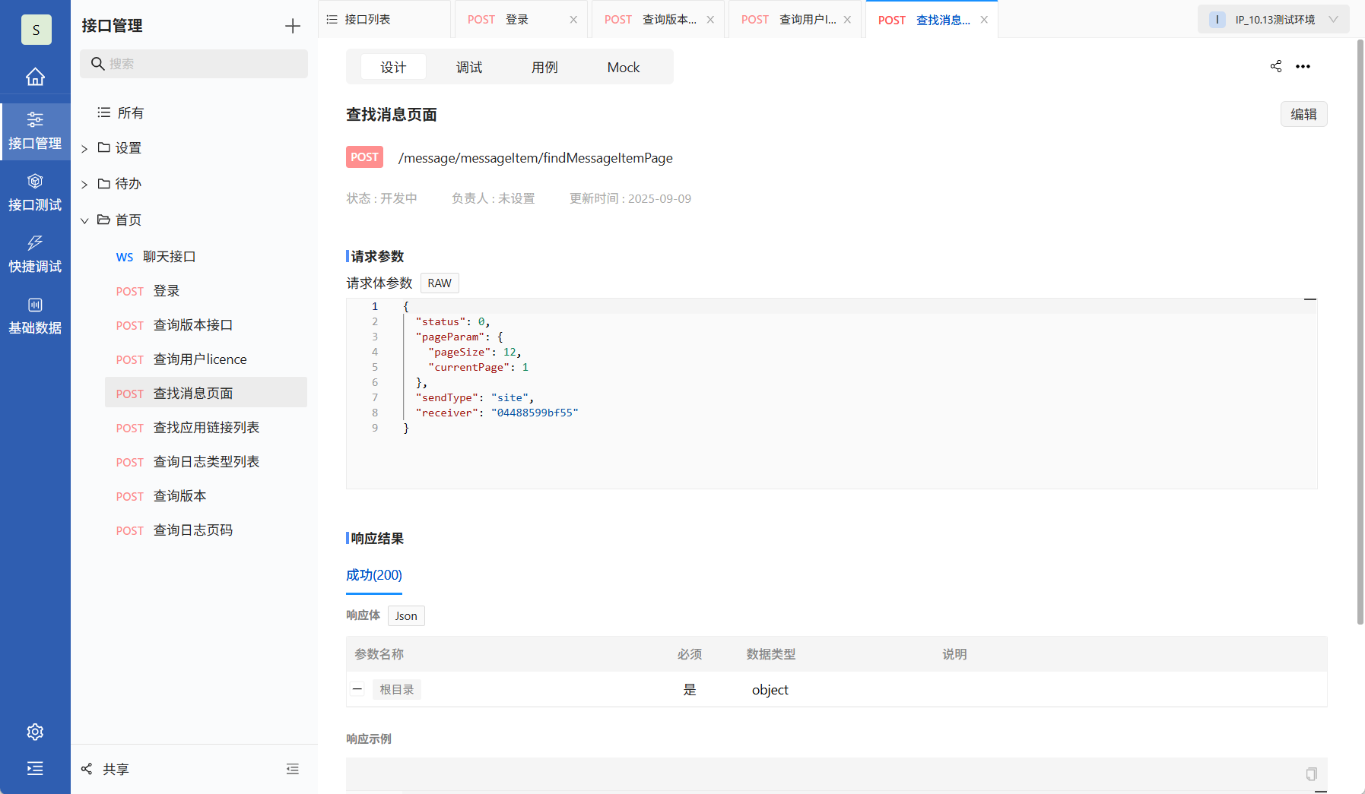The image size is (1365, 794).
Task: Click the "sendType" line in request body
Action: pyautogui.click(x=475, y=397)
